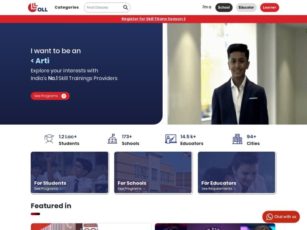Open the For Educators card
The height and width of the screenshot is (230, 307).
tap(237, 172)
